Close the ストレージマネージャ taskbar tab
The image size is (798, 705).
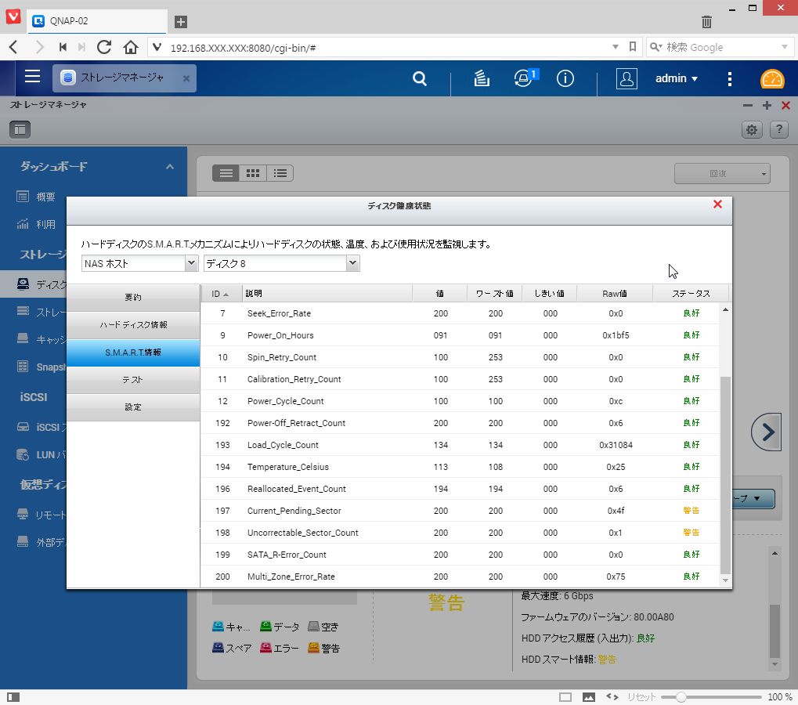point(186,78)
